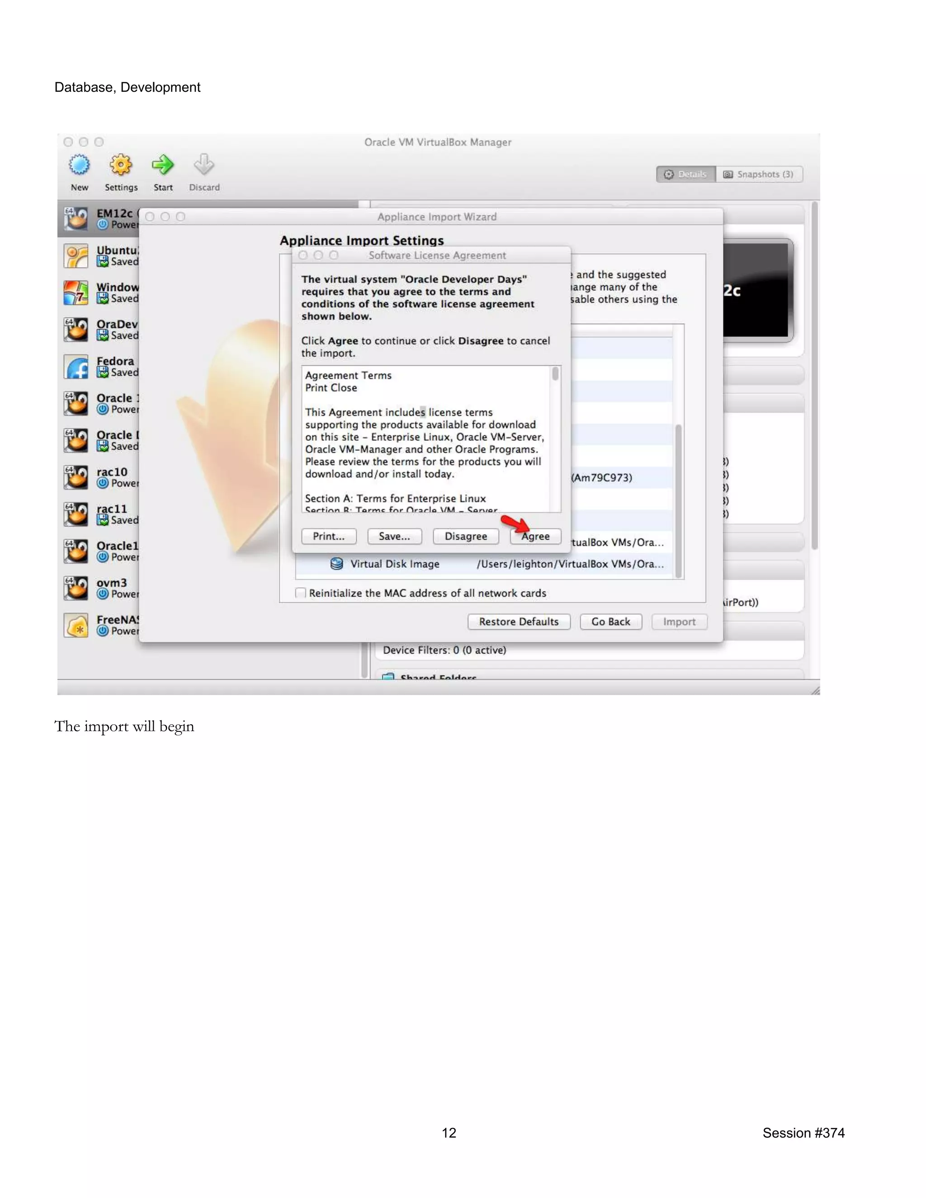
Task: Click the New virtual machine icon
Action: (79, 165)
